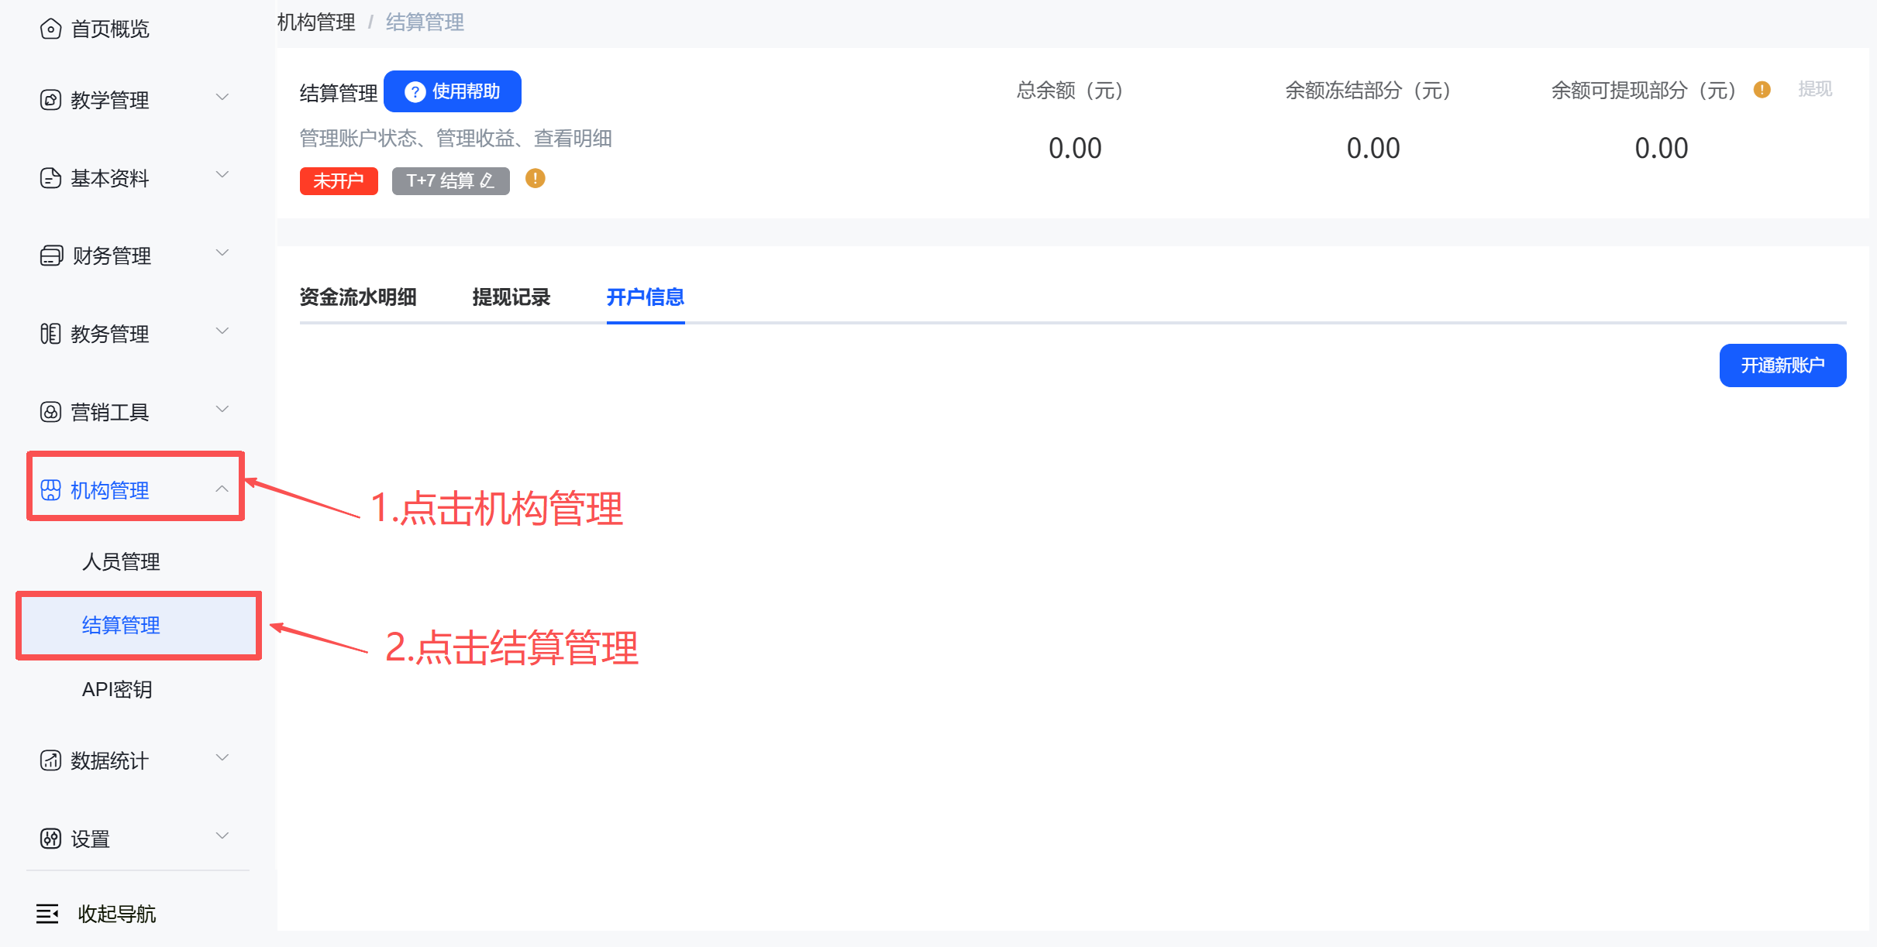Screen dimensions: 1877x947
Task: Switch to the 提现记录 tab
Action: pos(511,297)
